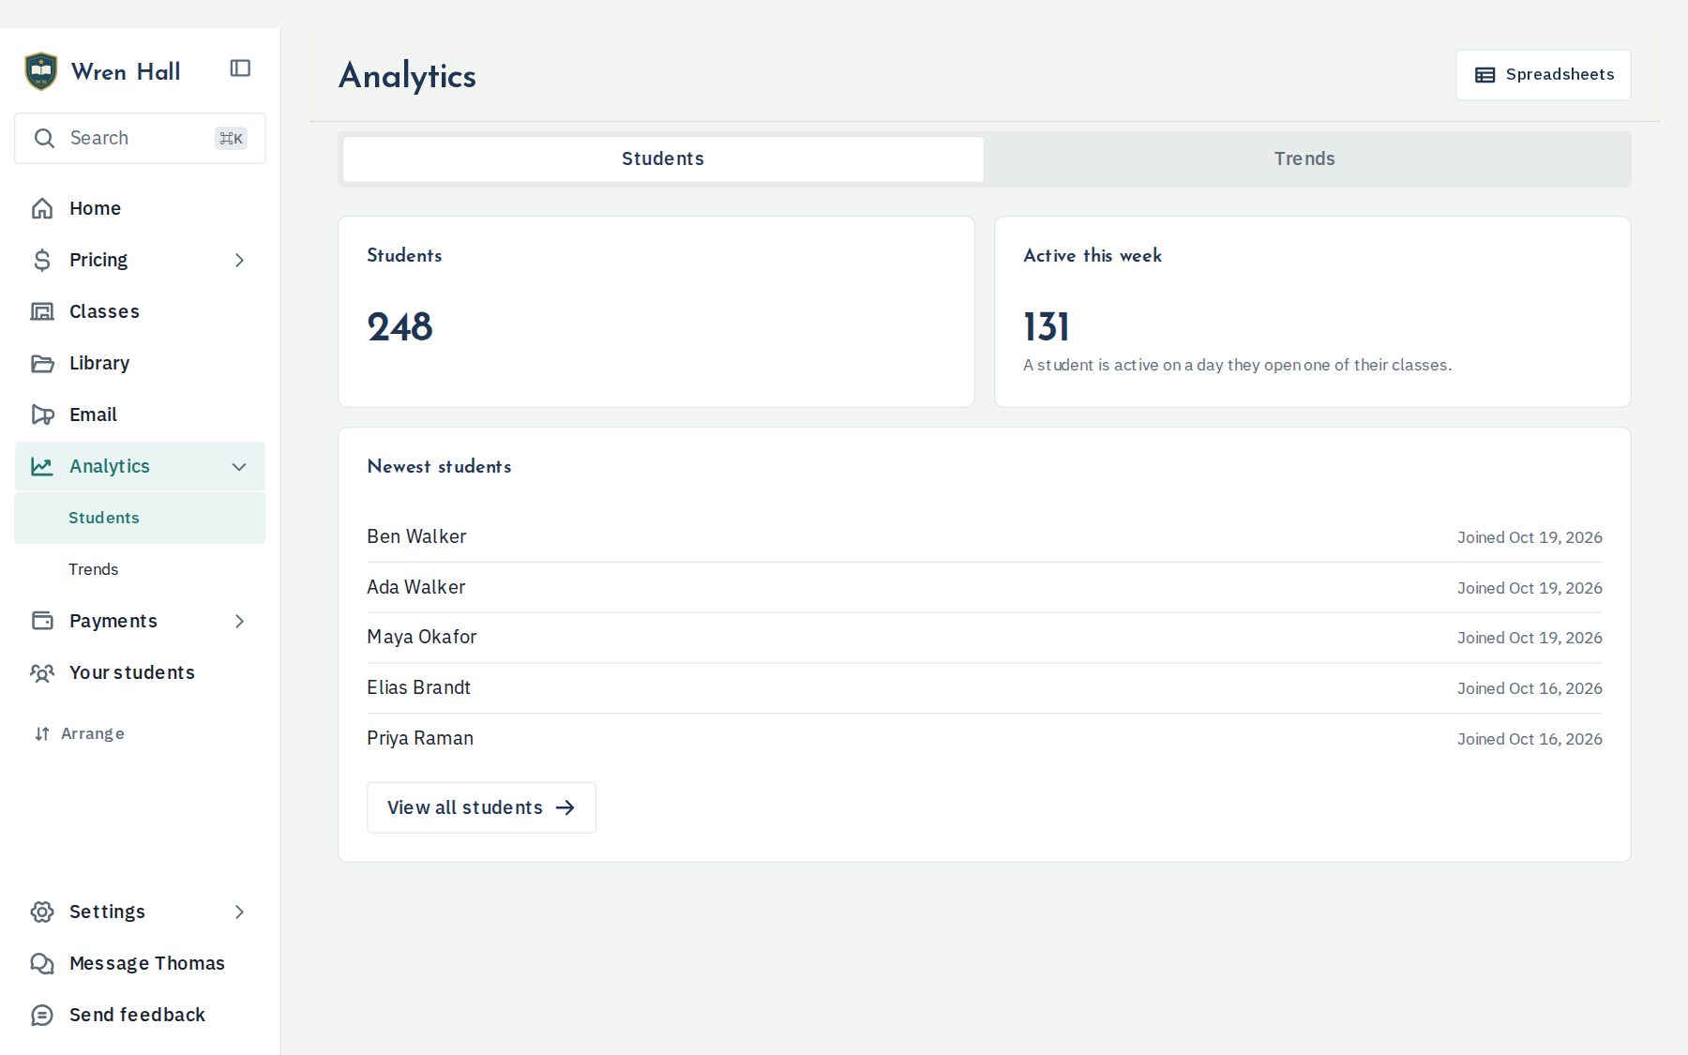The width and height of the screenshot is (1688, 1055).
Task: Click Settings label in sidebar
Action: [x=107, y=912]
